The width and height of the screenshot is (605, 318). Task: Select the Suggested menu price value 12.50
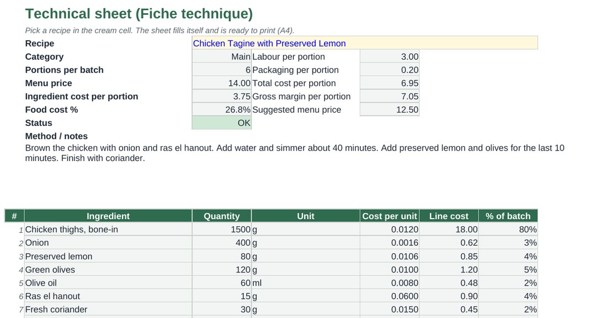pyautogui.click(x=389, y=109)
